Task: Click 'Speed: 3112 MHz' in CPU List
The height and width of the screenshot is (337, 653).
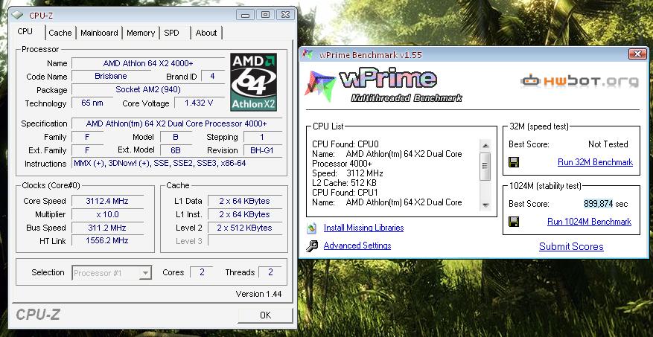Action: [x=347, y=173]
